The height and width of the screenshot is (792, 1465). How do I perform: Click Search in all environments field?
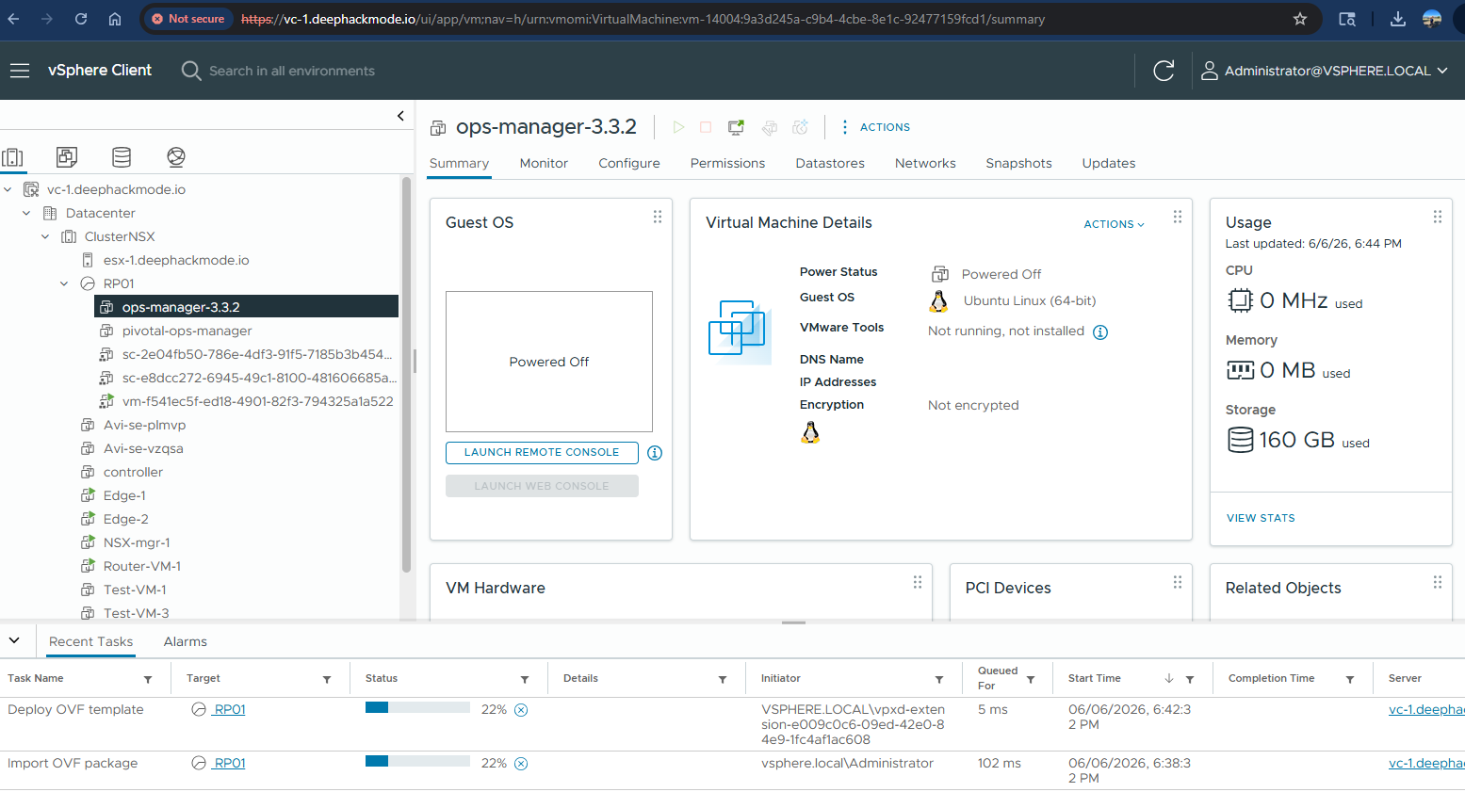292,71
